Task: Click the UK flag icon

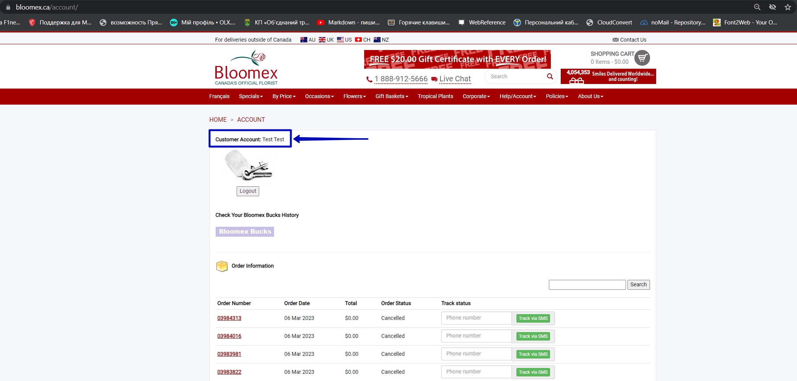Action: pos(322,40)
